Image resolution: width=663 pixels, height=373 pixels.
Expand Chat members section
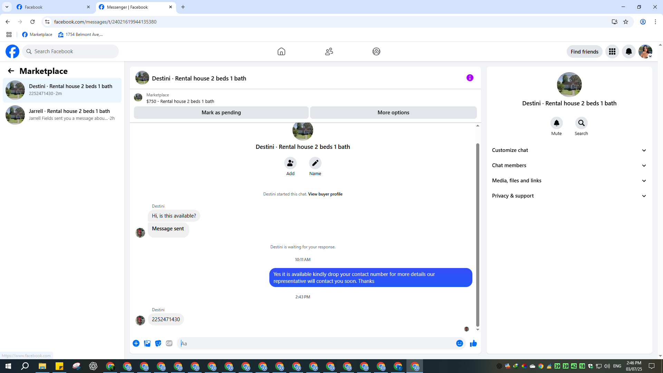coord(569,165)
